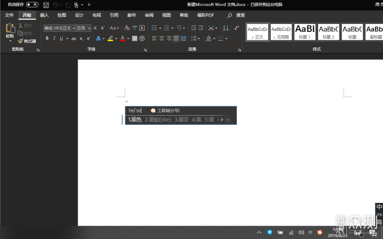Open the numbering list dropdown arrow
383x239 pixels.
(x=172, y=28)
